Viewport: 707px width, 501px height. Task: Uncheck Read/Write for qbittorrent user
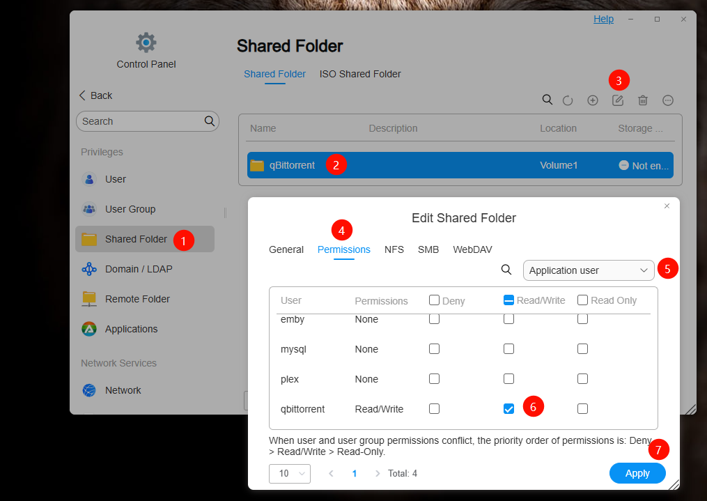point(508,408)
